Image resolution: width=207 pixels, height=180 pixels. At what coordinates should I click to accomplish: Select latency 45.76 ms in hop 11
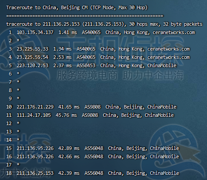66,115
